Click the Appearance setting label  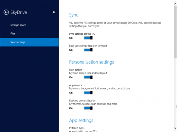point(76,85)
